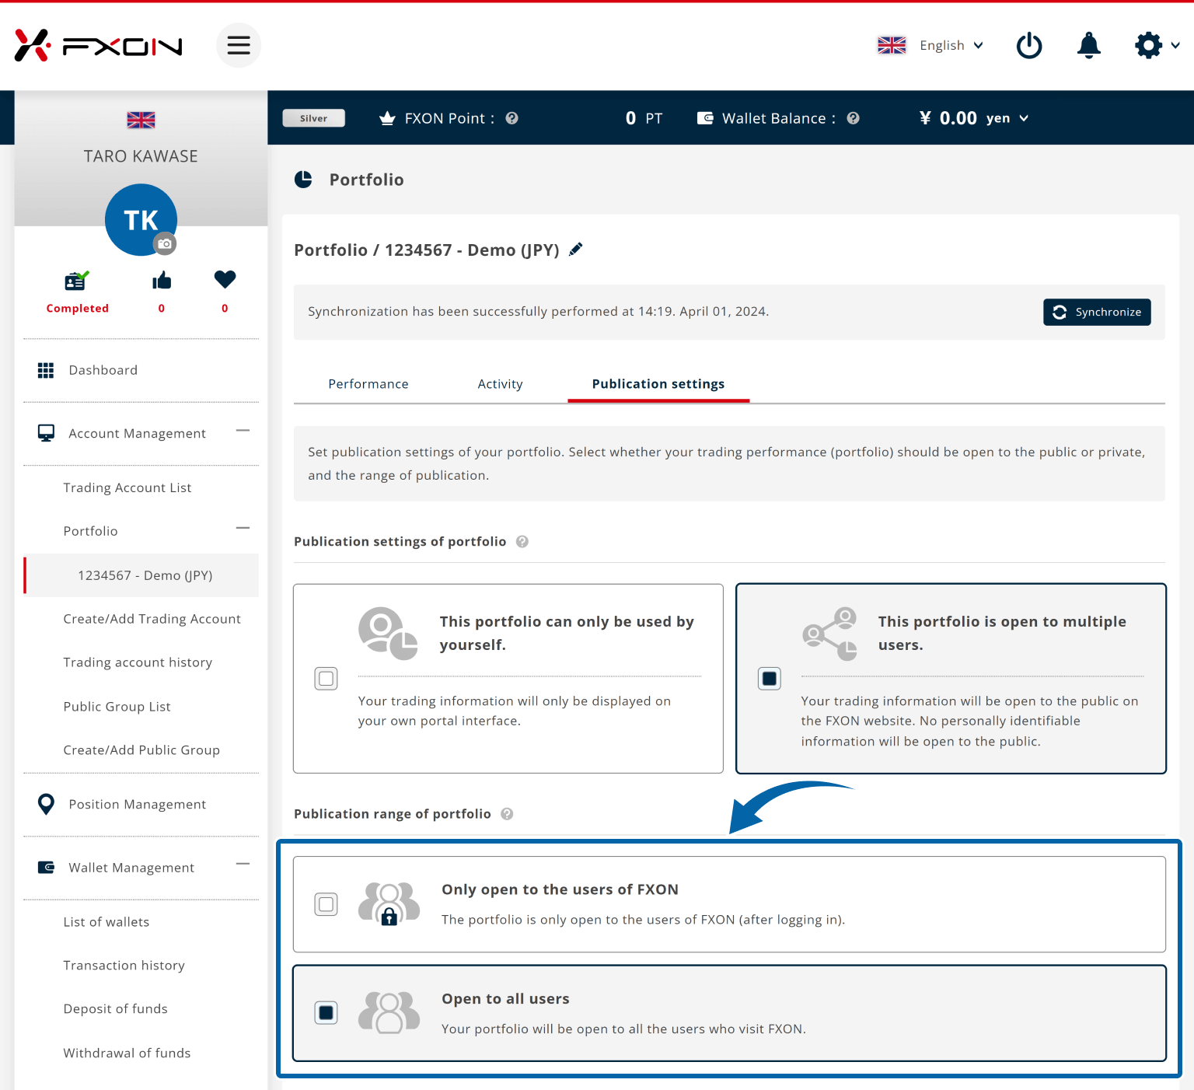The height and width of the screenshot is (1090, 1194).
Task: Go to Withdrawal of funds
Action: pyautogui.click(x=127, y=1053)
